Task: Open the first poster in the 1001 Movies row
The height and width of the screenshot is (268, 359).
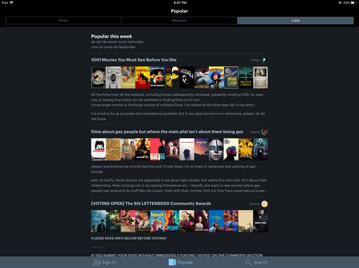Action: (99, 78)
